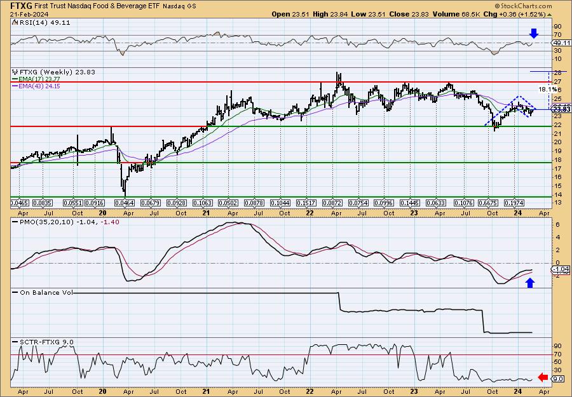Image resolution: width=572 pixels, height=397 pixels.
Task: Click the 18.1% target annotation label
Action: coord(548,89)
